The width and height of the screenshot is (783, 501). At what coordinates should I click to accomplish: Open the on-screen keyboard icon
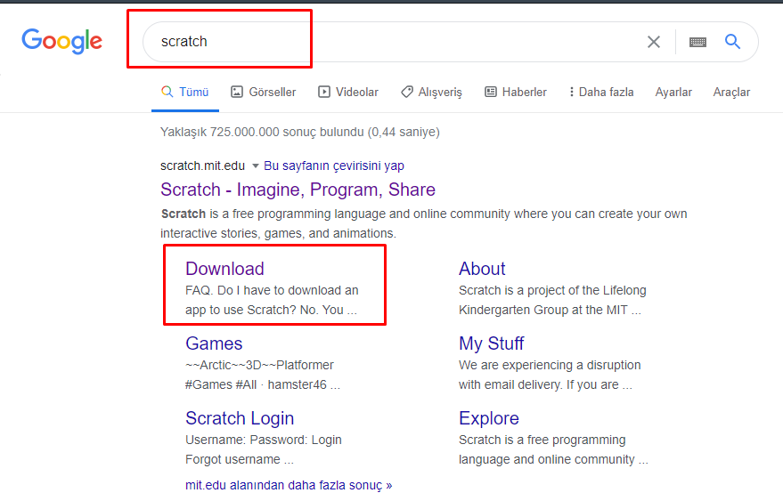(x=697, y=42)
